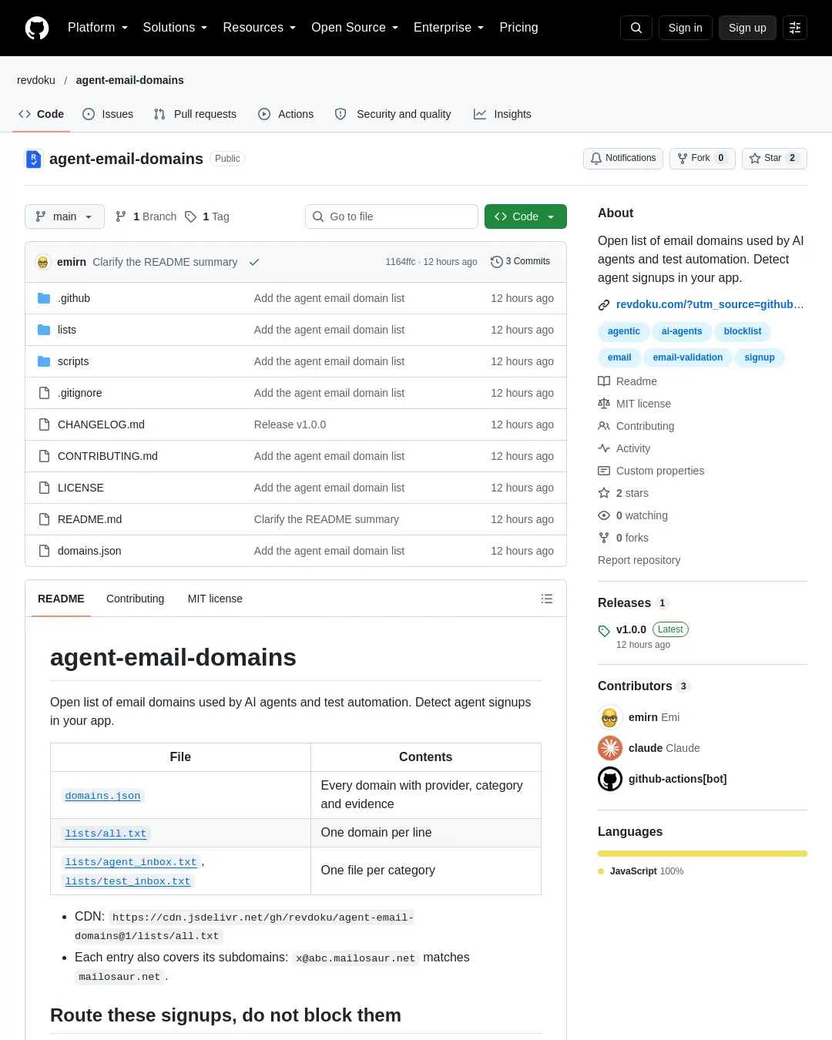Expand the Platform menu
832x1040 pixels.
98,28
